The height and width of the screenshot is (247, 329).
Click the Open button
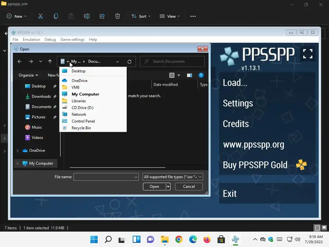point(155,187)
